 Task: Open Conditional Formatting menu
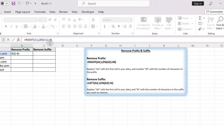coord(143,23)
